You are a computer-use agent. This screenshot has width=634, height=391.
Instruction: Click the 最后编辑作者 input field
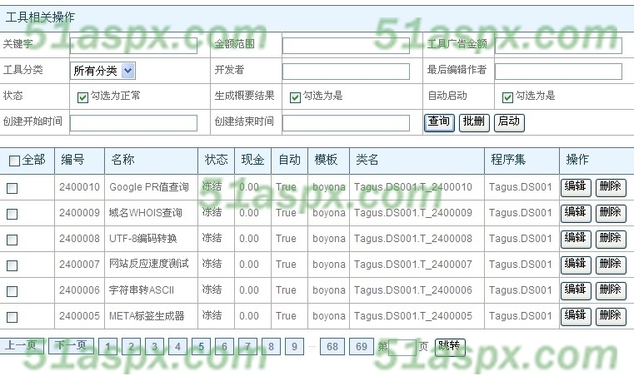pos(558,72)
